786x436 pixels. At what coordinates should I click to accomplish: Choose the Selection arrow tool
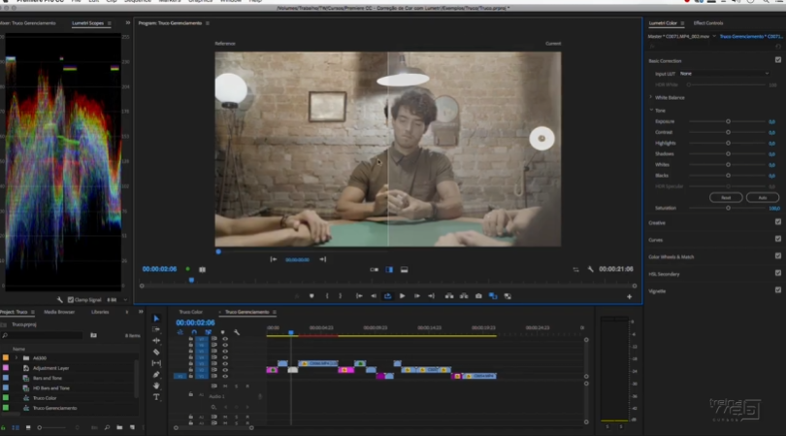156,319
